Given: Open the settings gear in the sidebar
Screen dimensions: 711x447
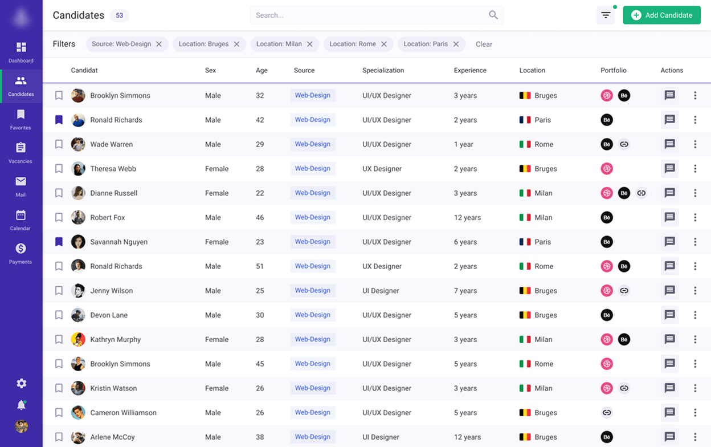Looking at the screenshot, I should click(21, 383).
